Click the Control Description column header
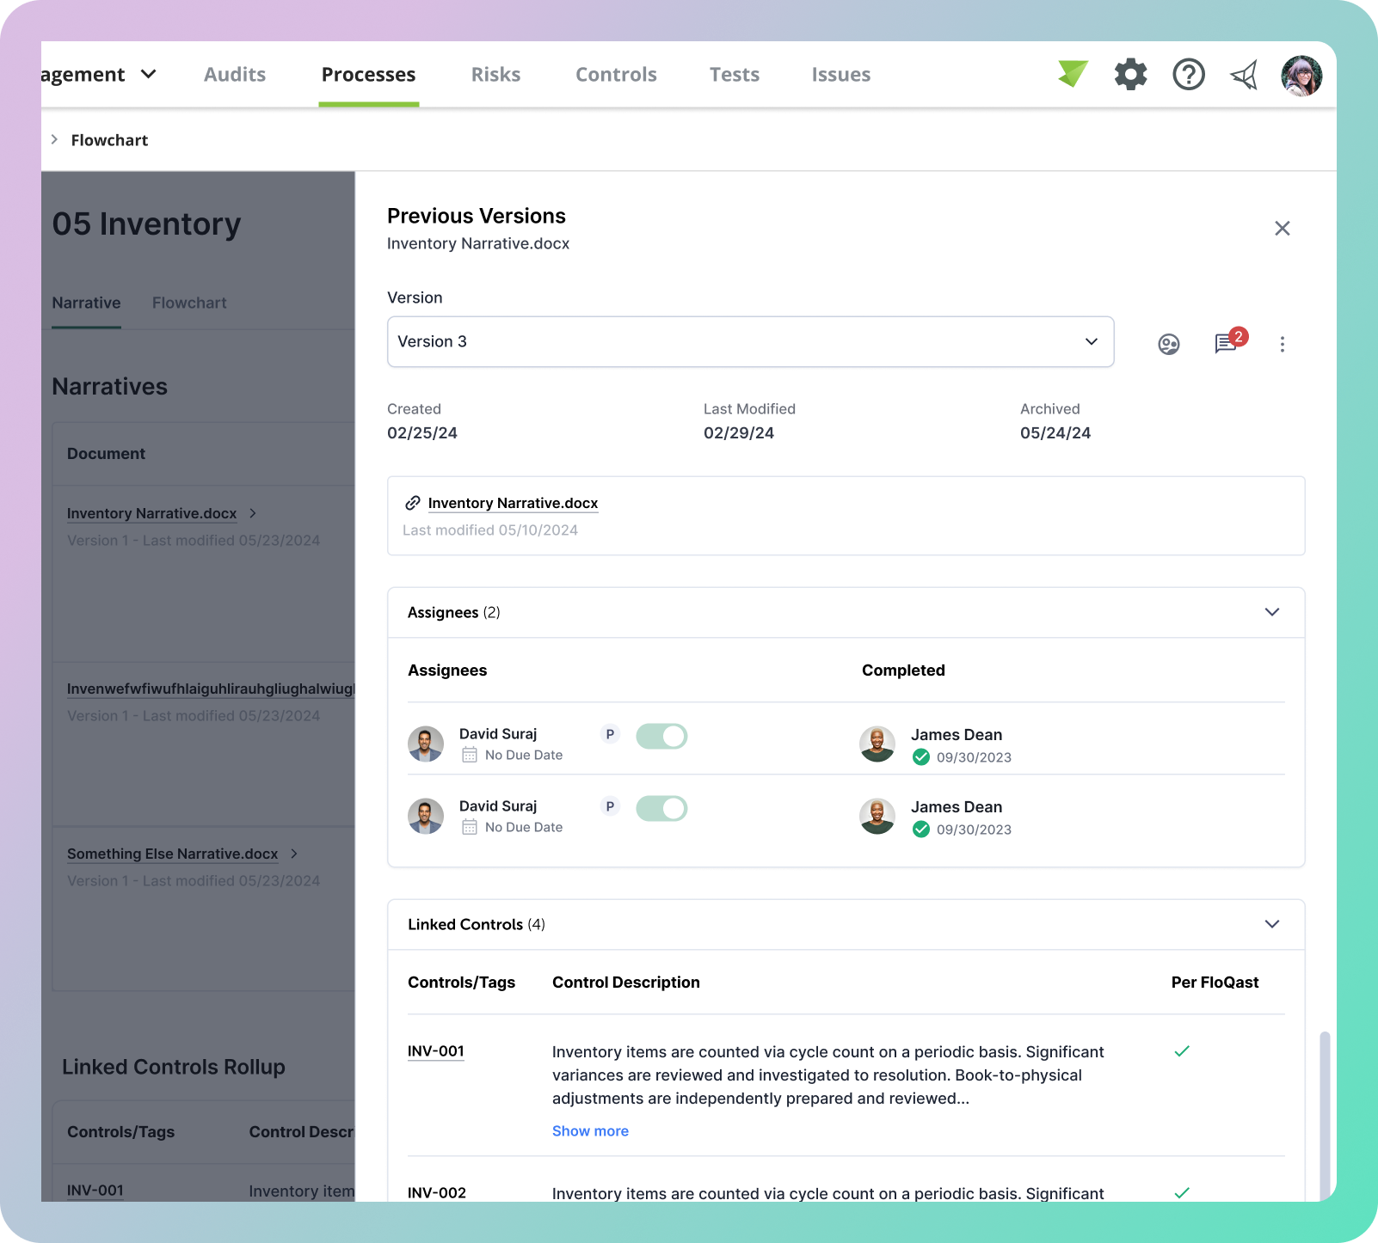 (625, 983)
